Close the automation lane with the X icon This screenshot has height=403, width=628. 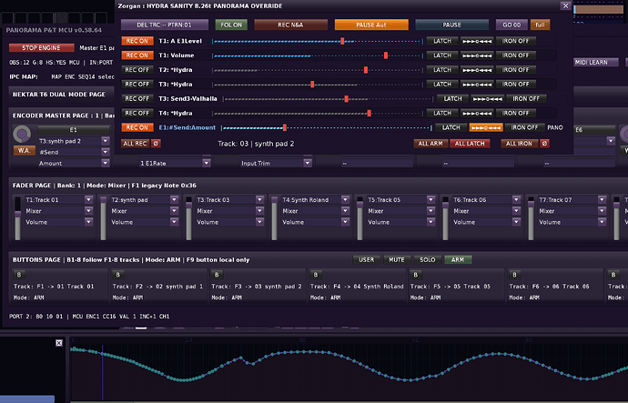pos(59,343)
